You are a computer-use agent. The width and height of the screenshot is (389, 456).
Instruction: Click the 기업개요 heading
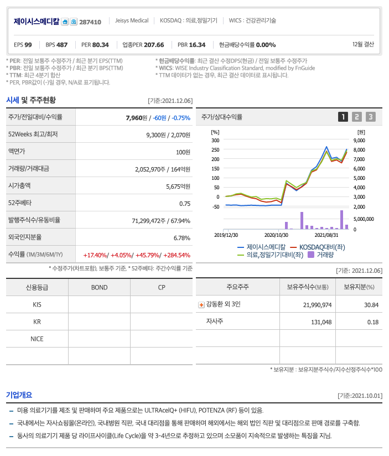tap(19, 395)
